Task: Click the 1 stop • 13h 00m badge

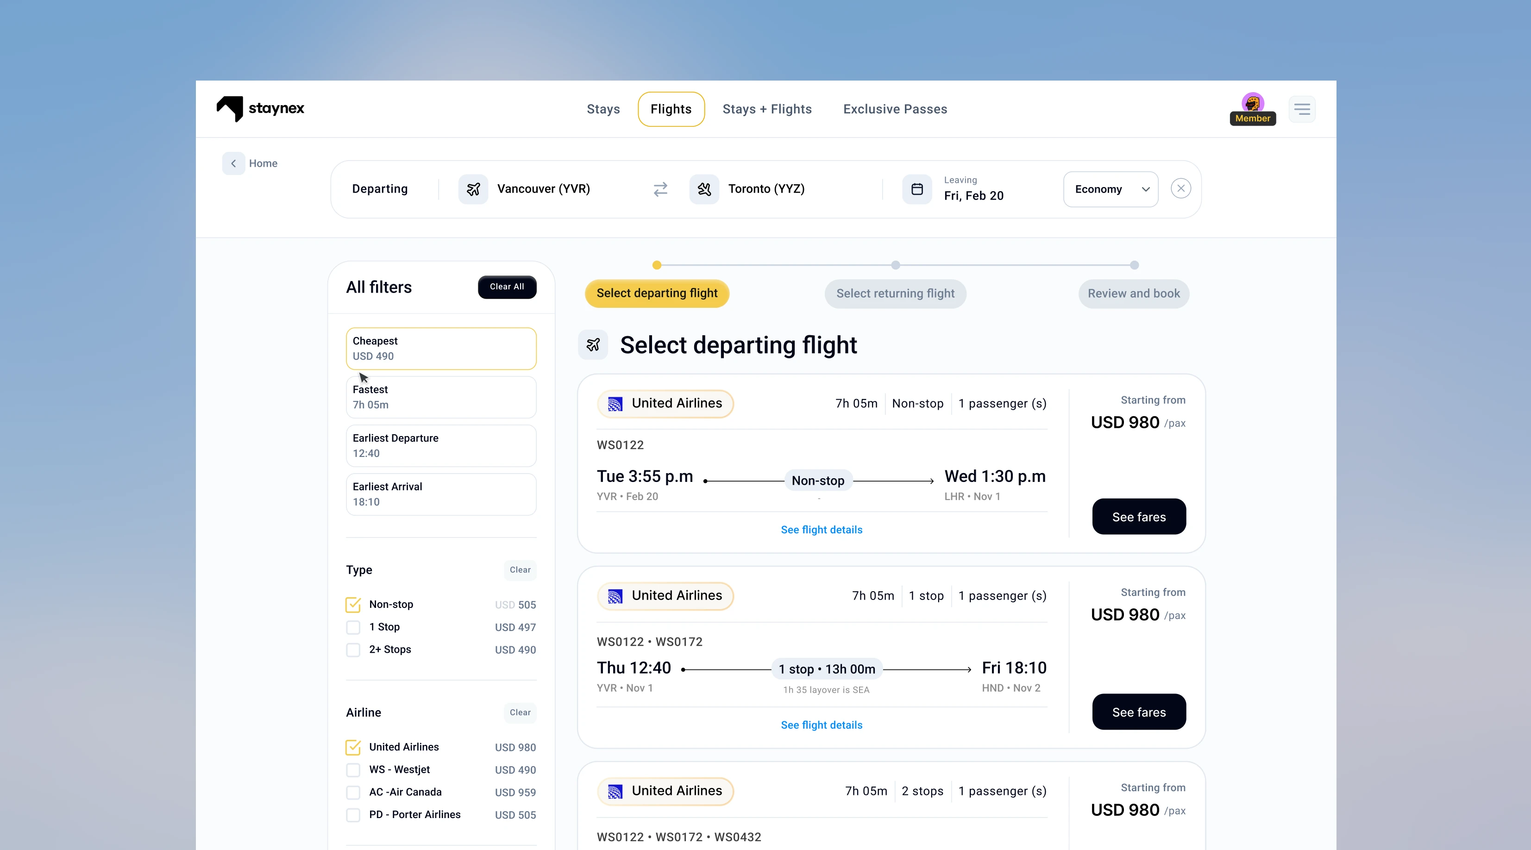Action: 827,669
